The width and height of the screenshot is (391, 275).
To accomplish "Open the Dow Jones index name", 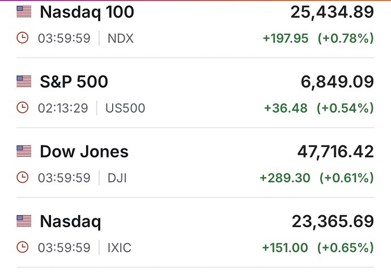I will (84, 152).
